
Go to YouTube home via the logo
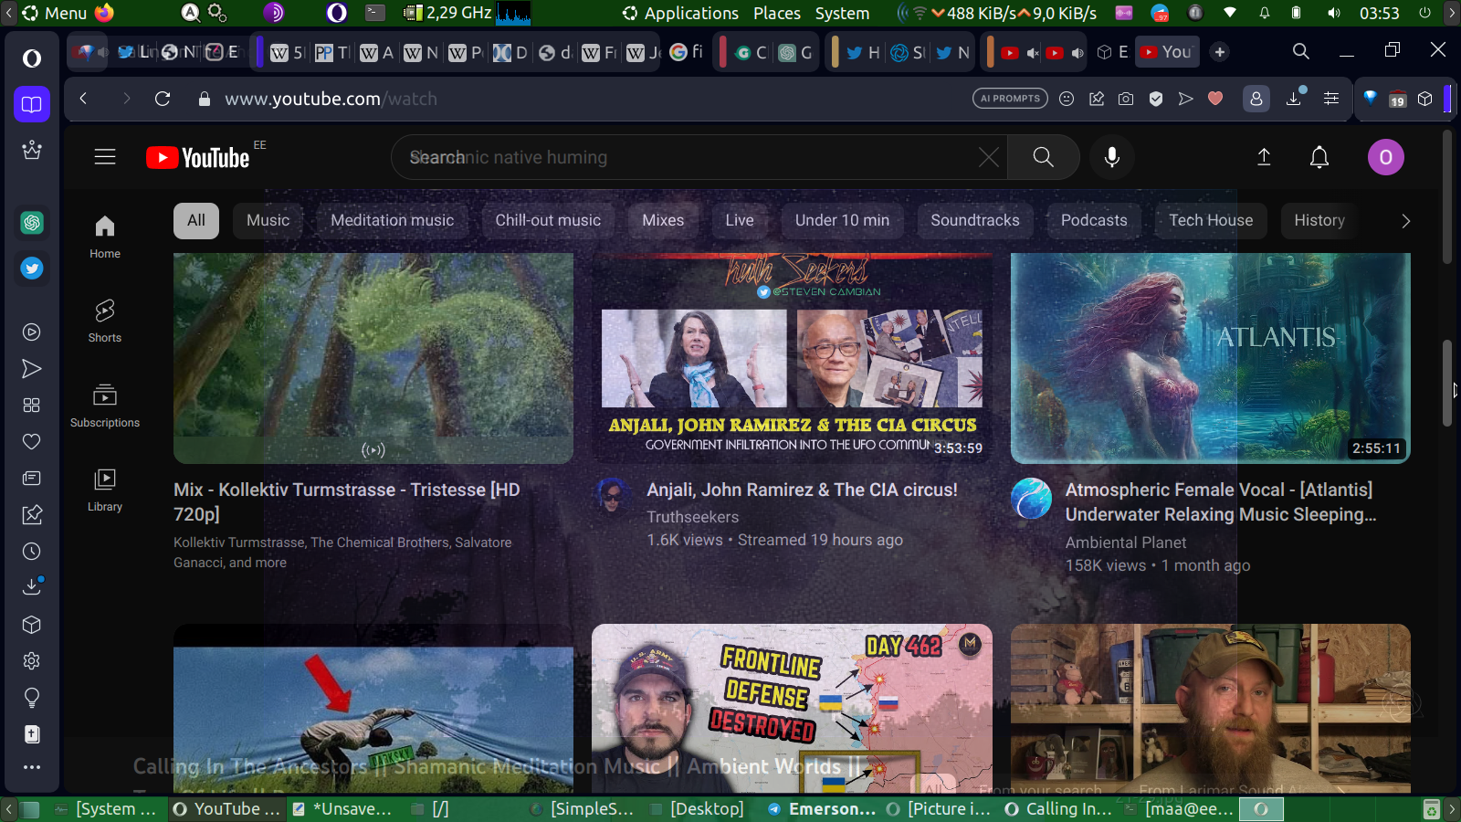pyautogui.click(x=198, y=158)
